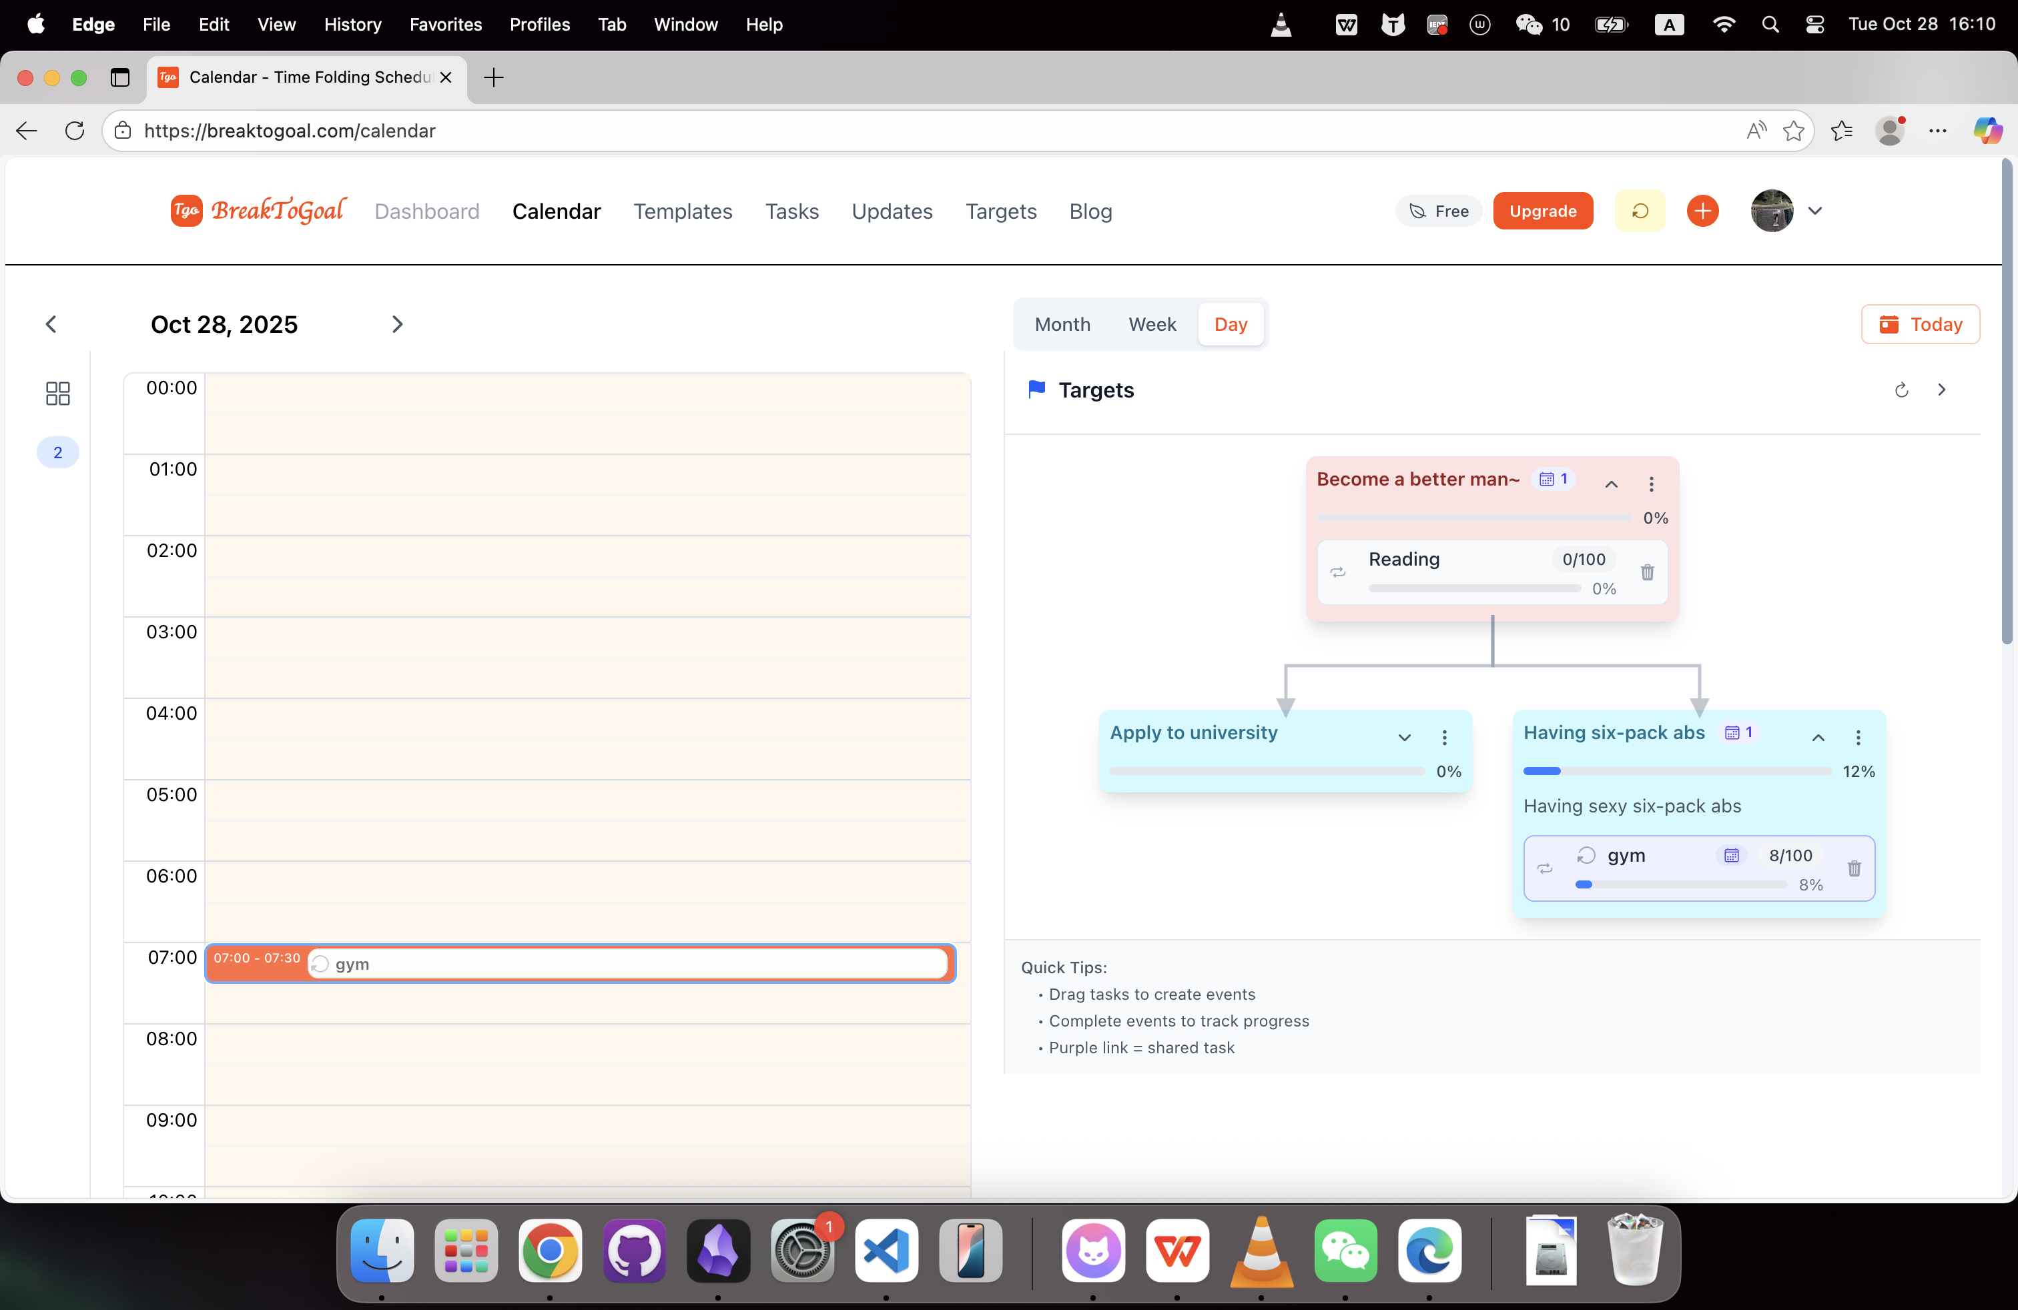Click the calendar icon on gym task
2018x1310 pixels.
(x=1730, y=856)
